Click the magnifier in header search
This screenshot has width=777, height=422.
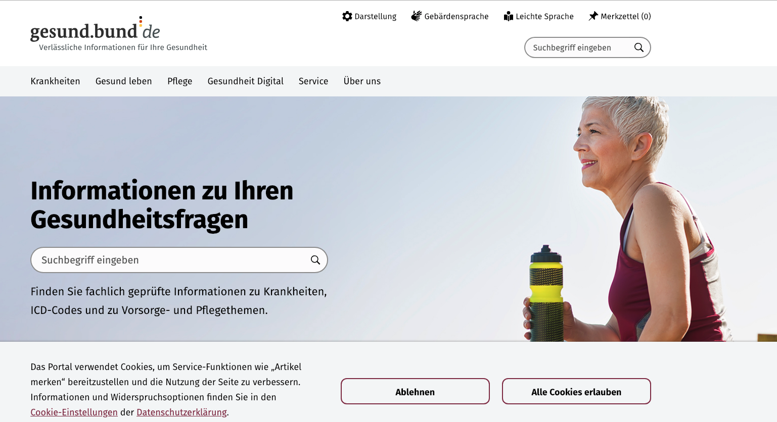639,47
